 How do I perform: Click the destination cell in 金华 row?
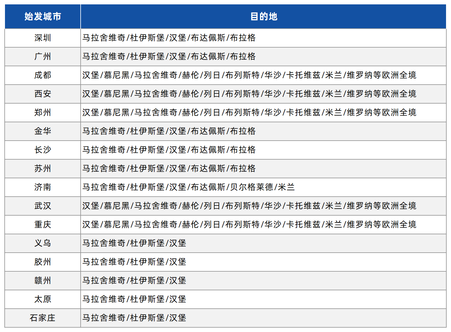pos(263,131)
